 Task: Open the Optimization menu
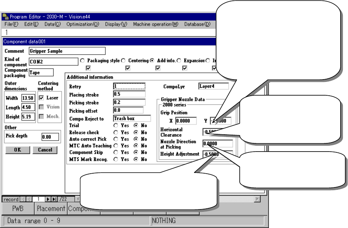click(83, 24)
